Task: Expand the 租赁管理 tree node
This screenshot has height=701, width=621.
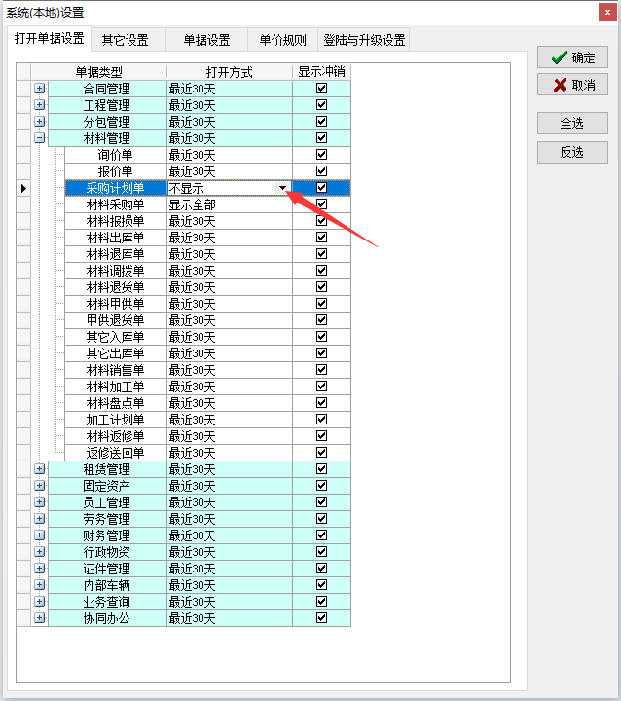Action: [40, 469]
